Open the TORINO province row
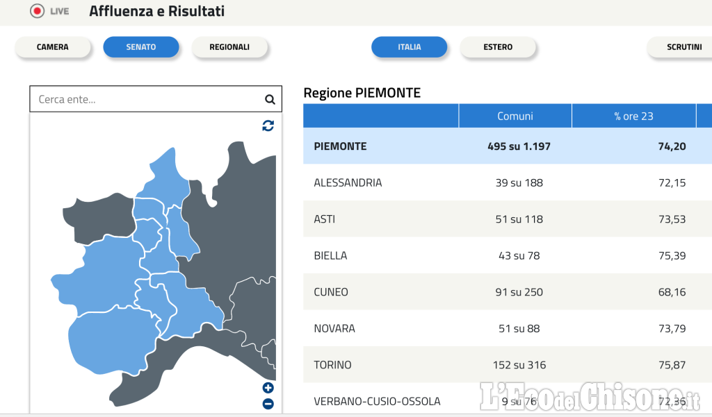The image size is (712, 417). tap(508, 365)
